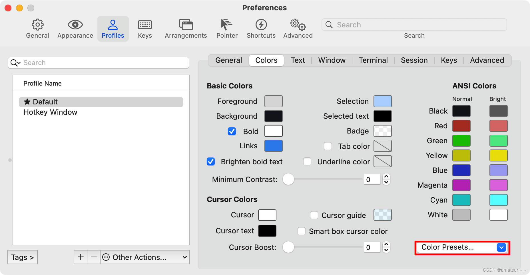Open the Color Presets dropdown

pos(462,247)
